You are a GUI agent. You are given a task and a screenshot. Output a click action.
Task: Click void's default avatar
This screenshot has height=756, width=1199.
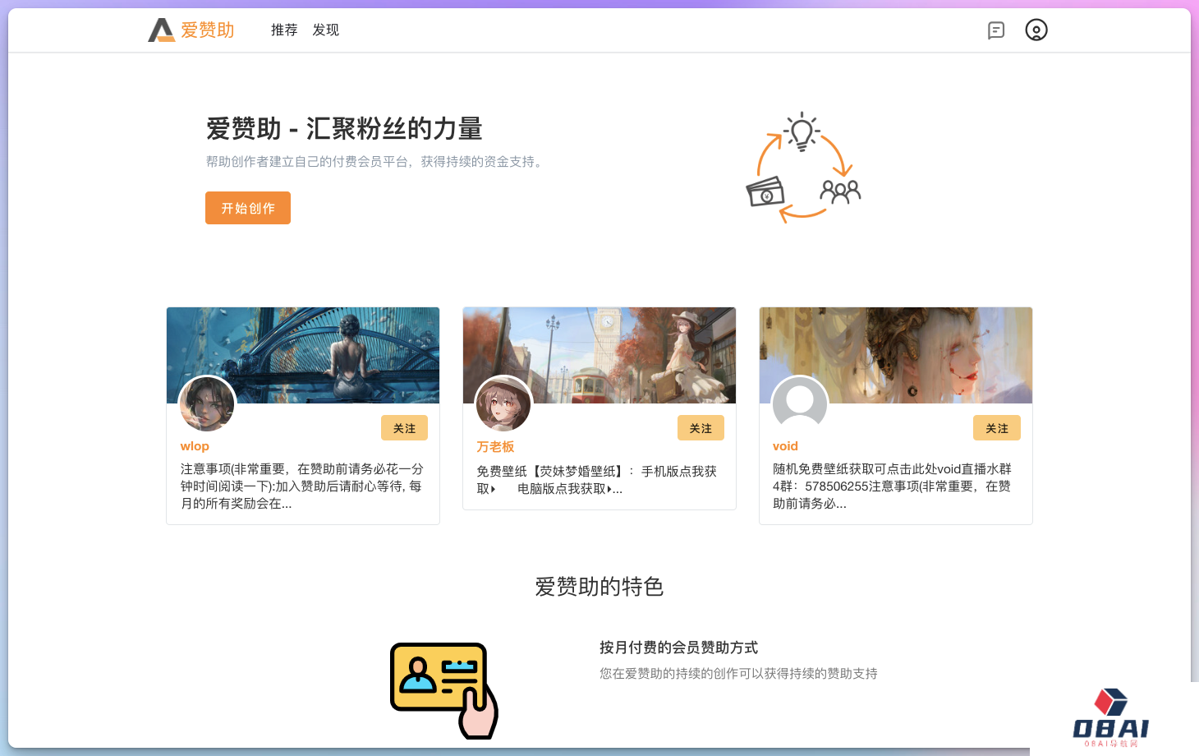800,403
